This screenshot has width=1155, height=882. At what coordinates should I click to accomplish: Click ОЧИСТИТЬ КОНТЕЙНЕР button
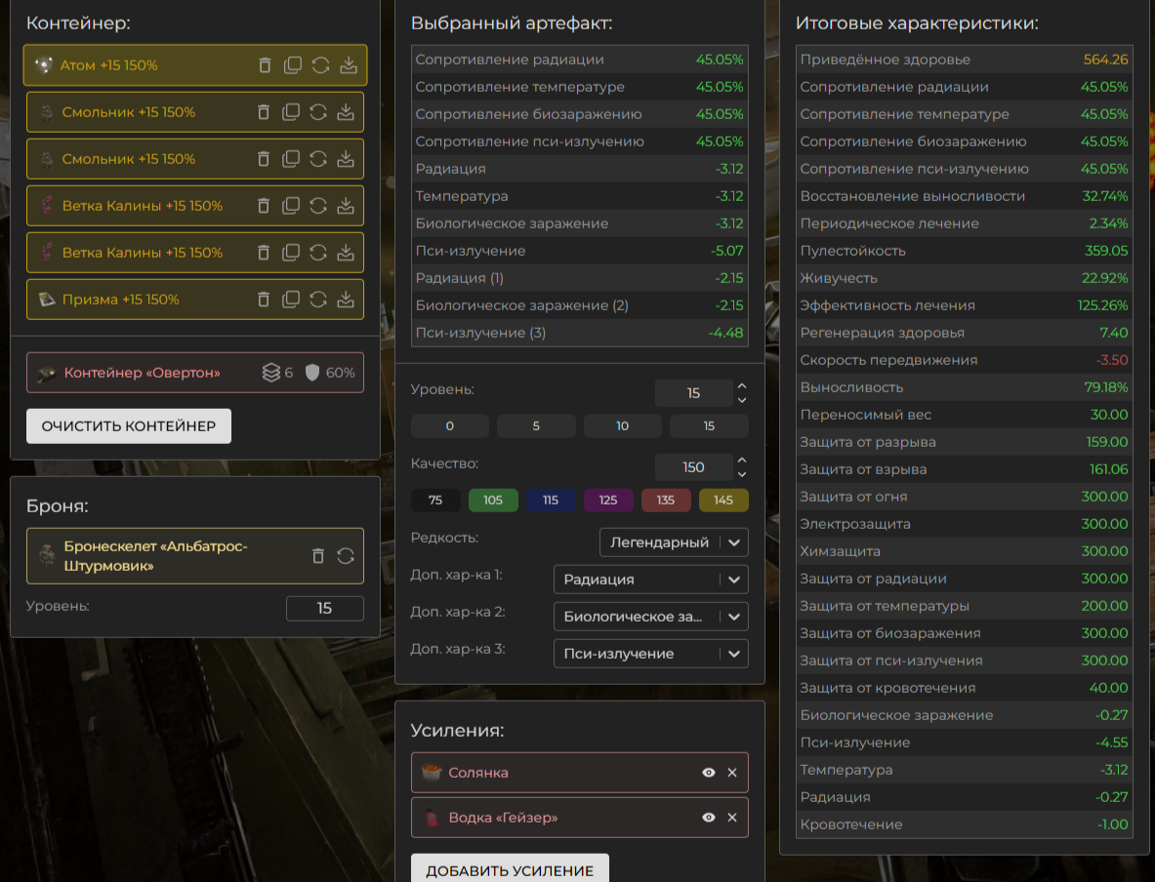[x=129, y=426]
